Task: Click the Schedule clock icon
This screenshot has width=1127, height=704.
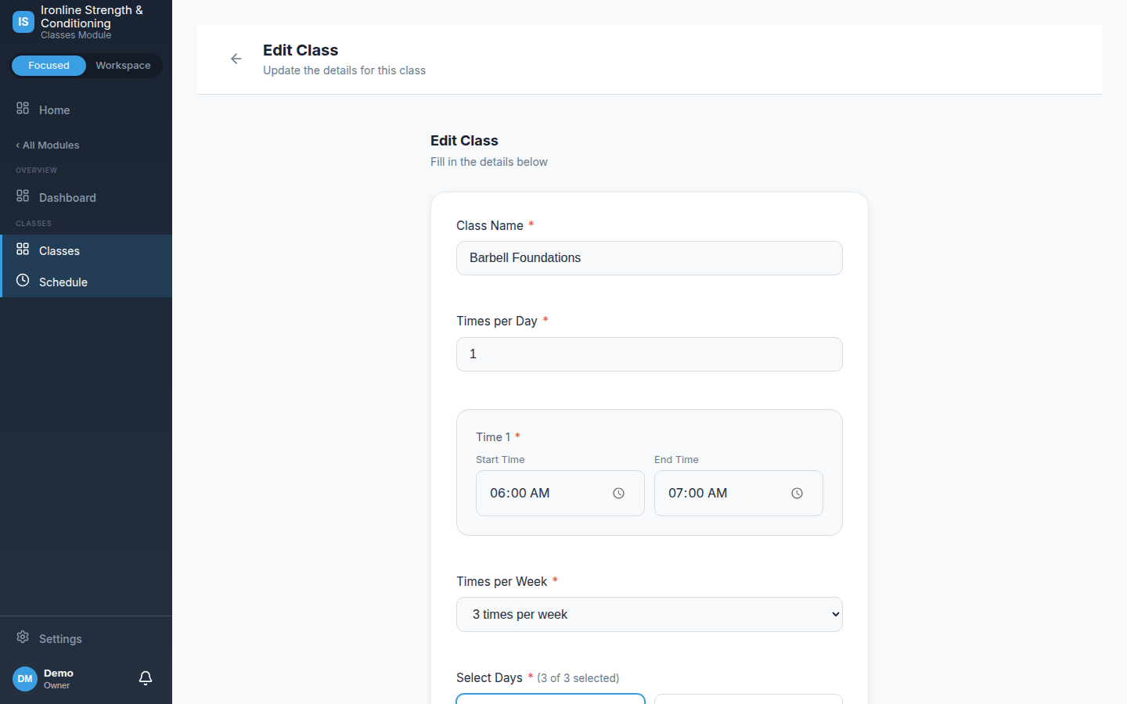Action: (x=23, y=281)
